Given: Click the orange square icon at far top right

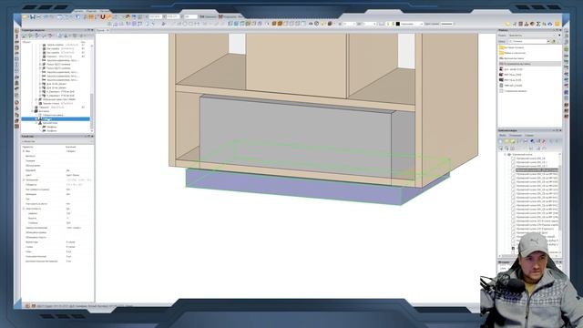Looking at the screenshot, I should click(557, 24).
